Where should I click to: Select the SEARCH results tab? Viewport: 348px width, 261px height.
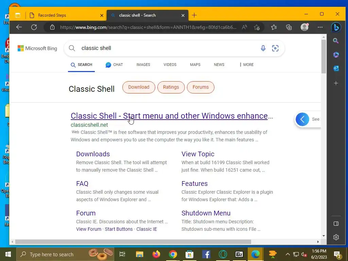pyautogui.click(x=82, y=65)
